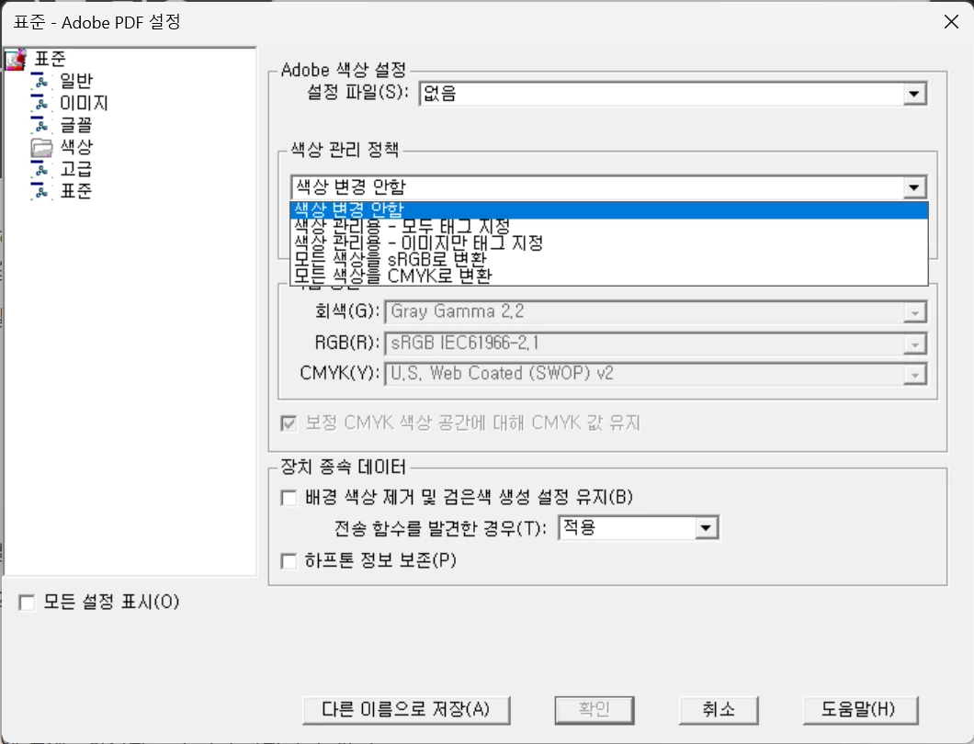
Task: Click the 도움말(H) button
Action: [x=860, y=710]
